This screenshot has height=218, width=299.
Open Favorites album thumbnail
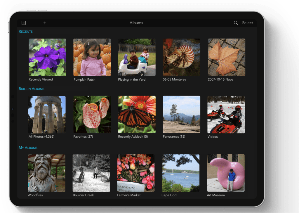92,115
